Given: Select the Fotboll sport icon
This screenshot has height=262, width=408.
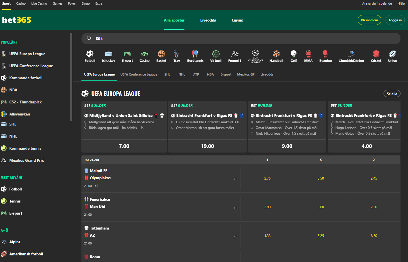Looking at the screenshot, I should pos(89,54).
